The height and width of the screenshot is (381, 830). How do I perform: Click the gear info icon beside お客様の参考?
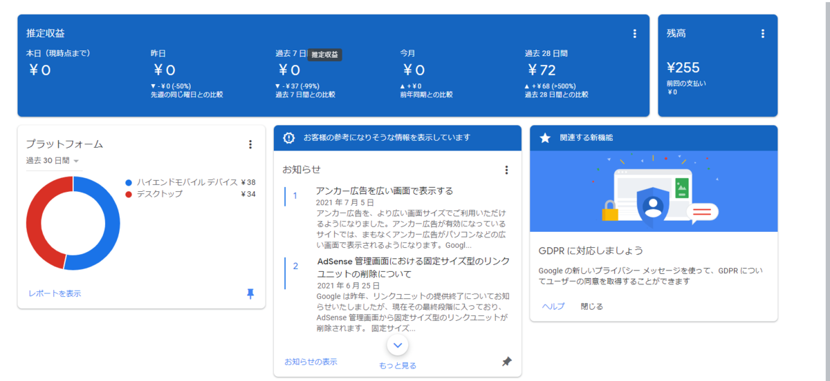click(x=289, y=138)
